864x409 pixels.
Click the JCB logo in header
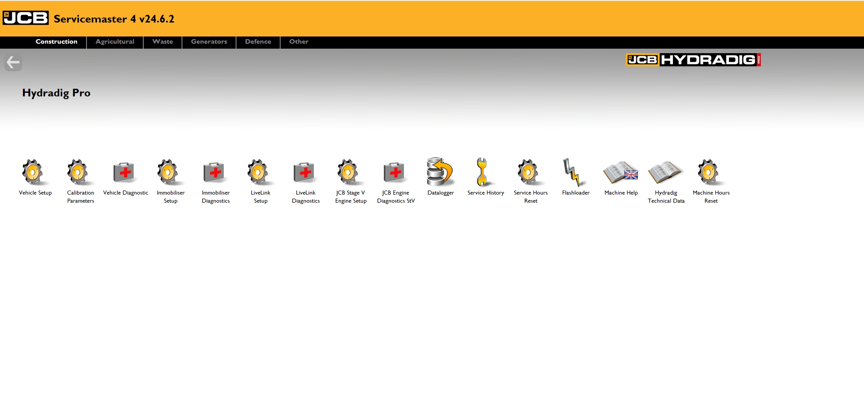[26, 18]
